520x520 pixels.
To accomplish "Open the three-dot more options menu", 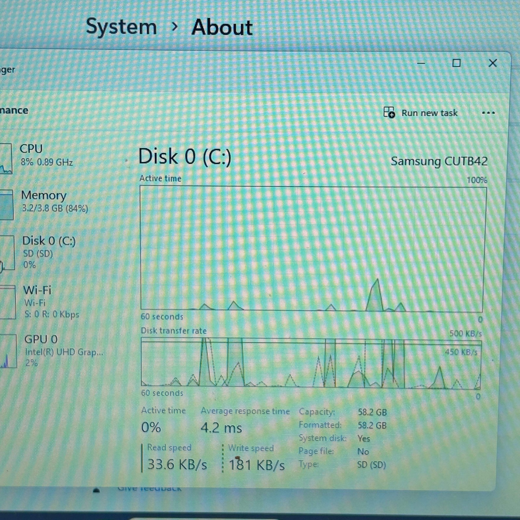I will [488, 113].
